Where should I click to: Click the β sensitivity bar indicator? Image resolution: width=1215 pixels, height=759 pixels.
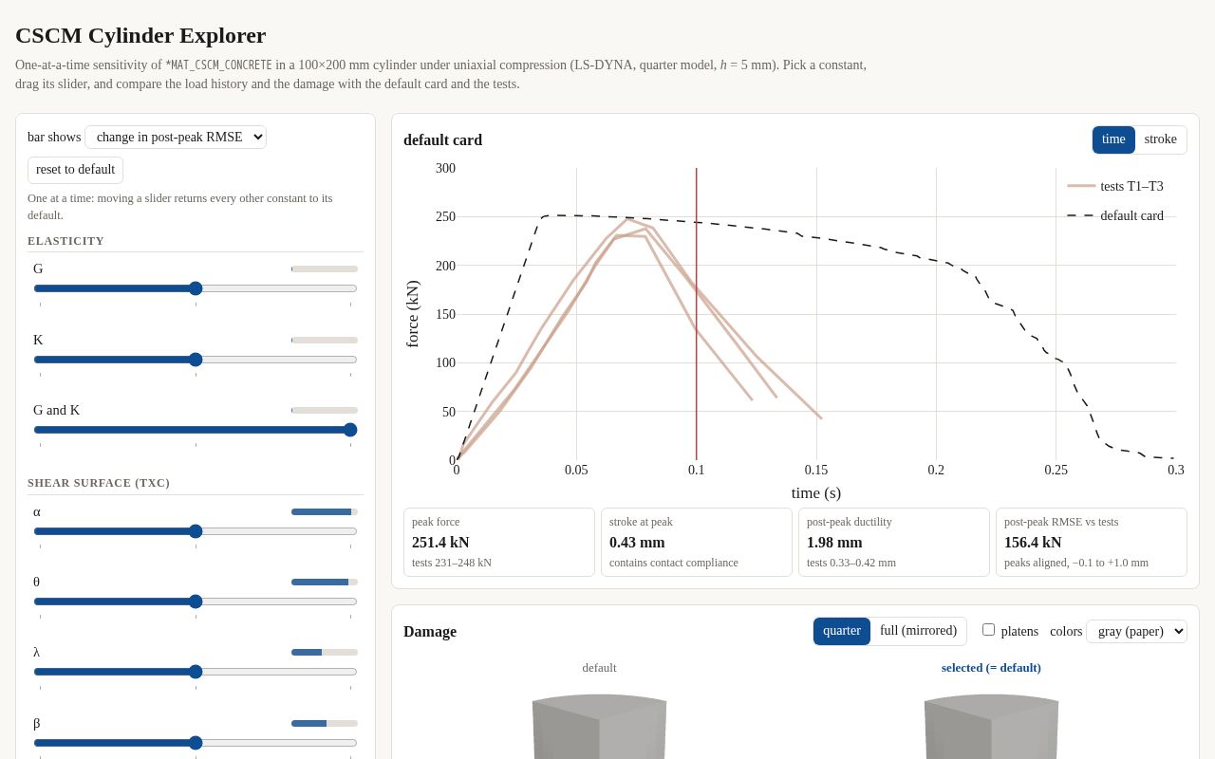[325, 724]
